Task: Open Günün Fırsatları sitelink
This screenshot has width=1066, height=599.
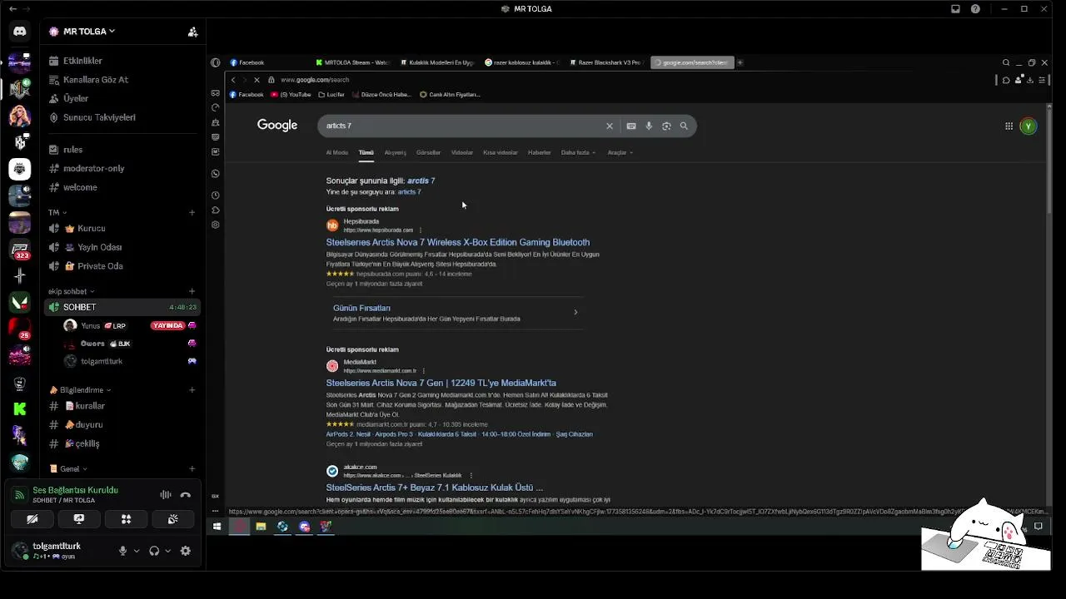Action: click(x=361, y=308)
